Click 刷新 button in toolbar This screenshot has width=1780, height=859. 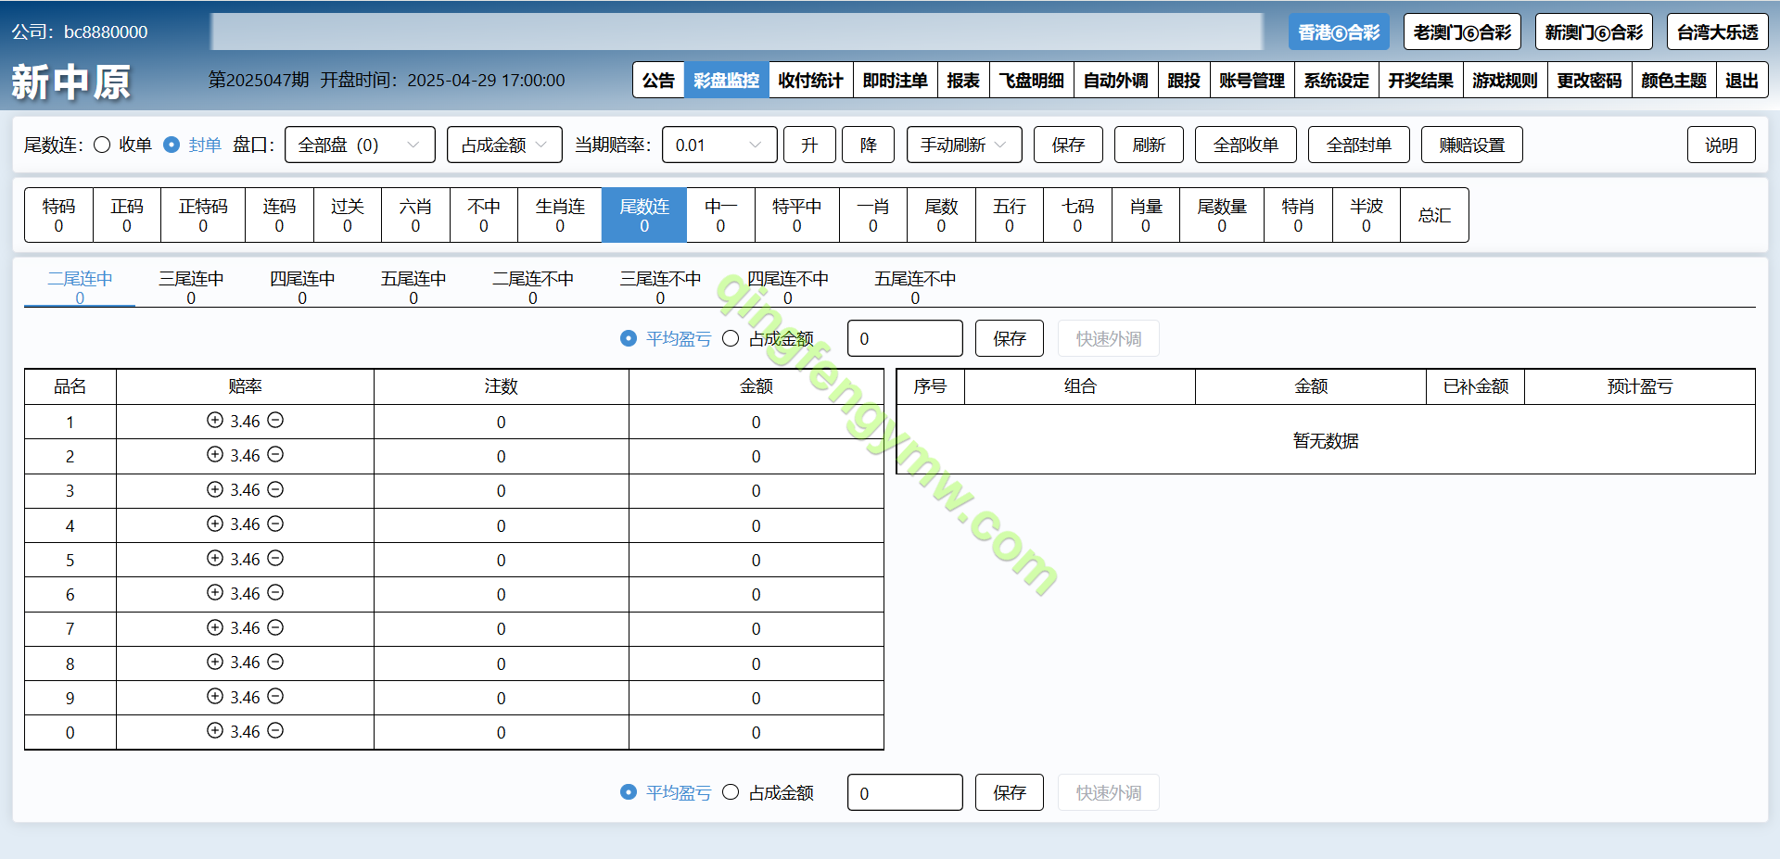tap(1149, 145)
